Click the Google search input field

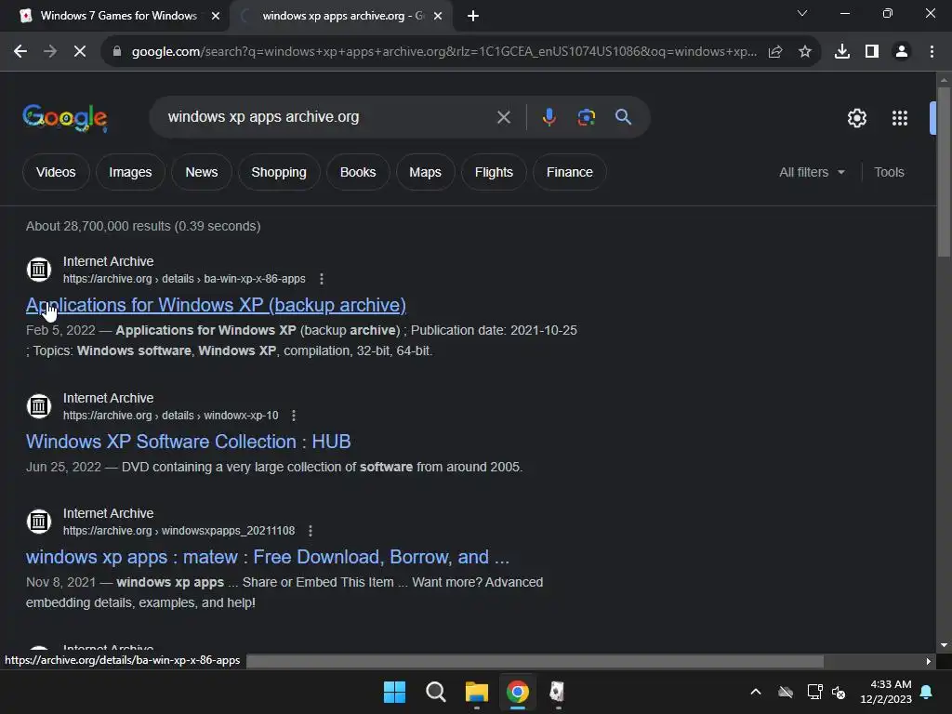pos(328,116)
